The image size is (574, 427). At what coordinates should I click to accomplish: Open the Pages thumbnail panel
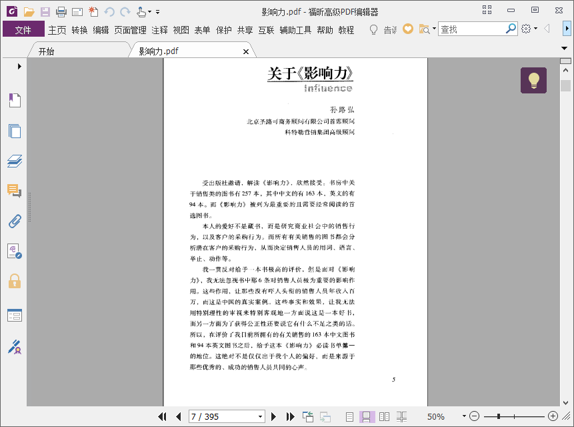tap(15, 131)
